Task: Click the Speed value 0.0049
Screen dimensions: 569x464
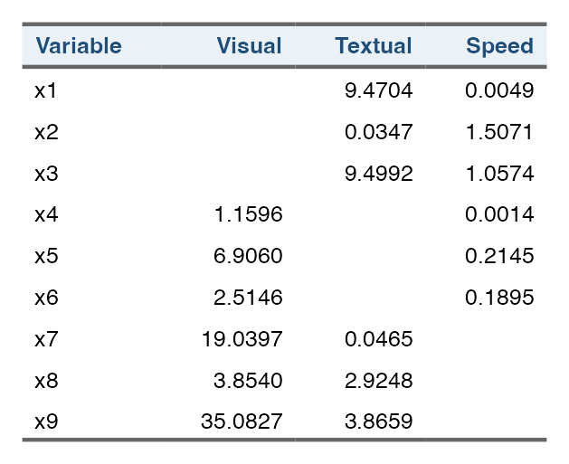Action: tap(499, 90)
